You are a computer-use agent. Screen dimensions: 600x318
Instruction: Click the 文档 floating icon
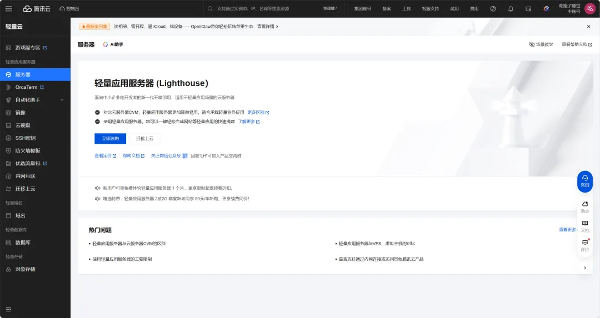(x=584, y=226)
